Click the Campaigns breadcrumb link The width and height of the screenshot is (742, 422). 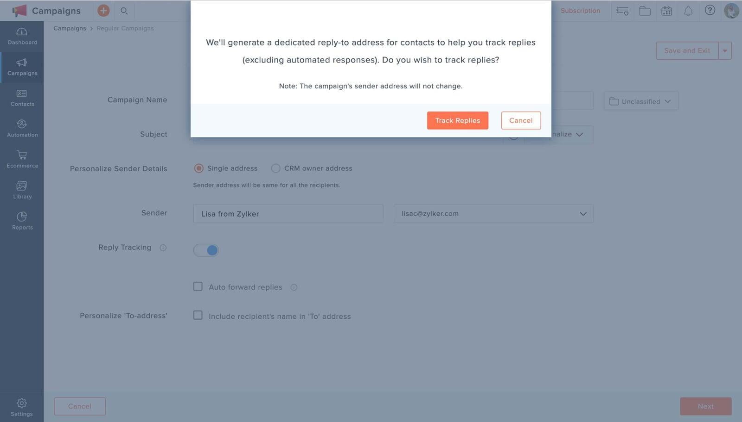pos(70,28)
